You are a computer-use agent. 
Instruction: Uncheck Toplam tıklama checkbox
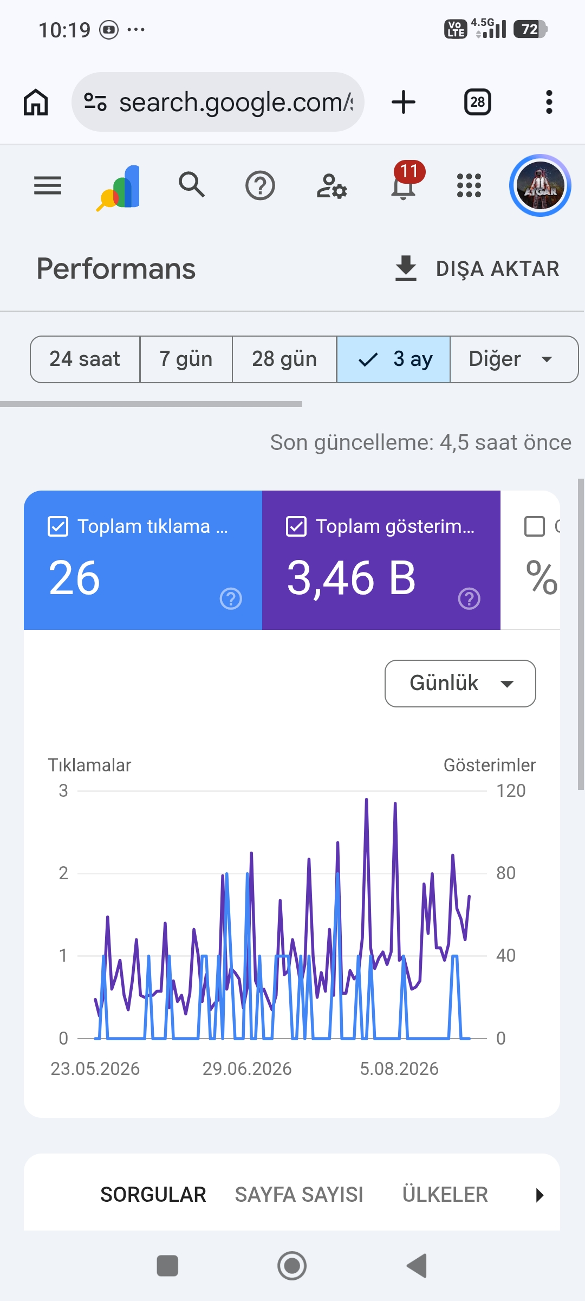pos(58,526)
